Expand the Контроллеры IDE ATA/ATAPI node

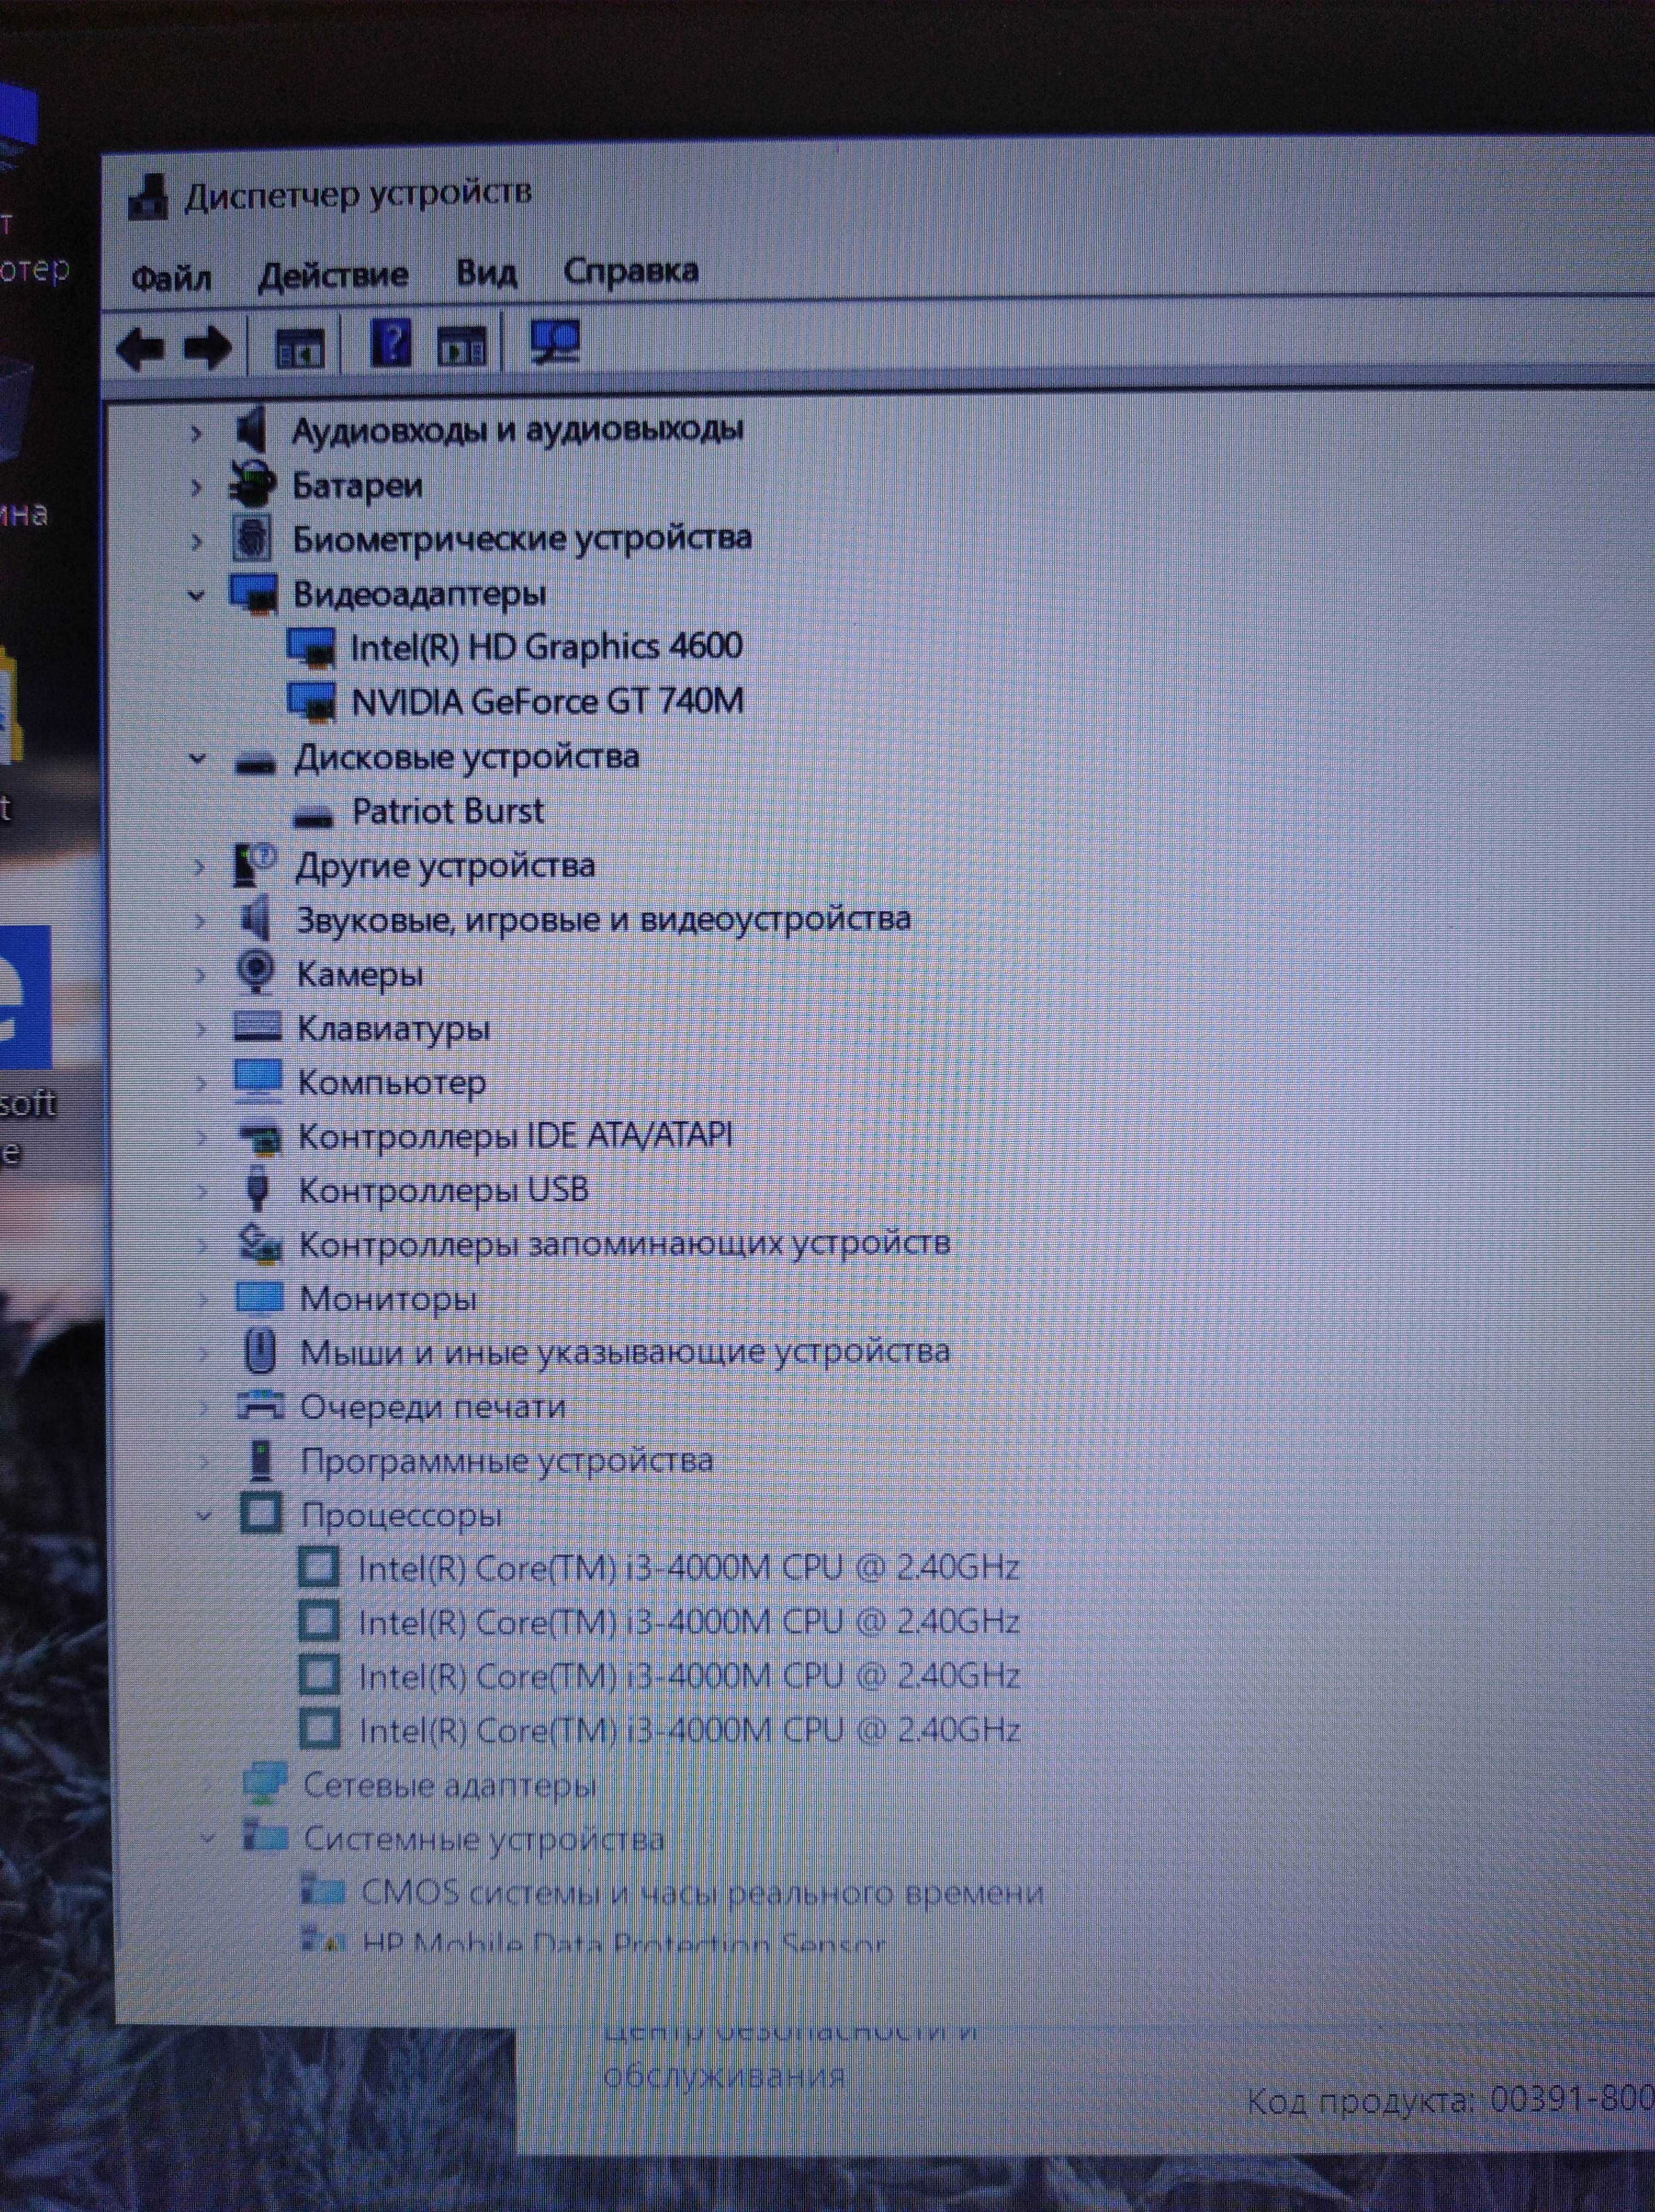point(201,1137)
